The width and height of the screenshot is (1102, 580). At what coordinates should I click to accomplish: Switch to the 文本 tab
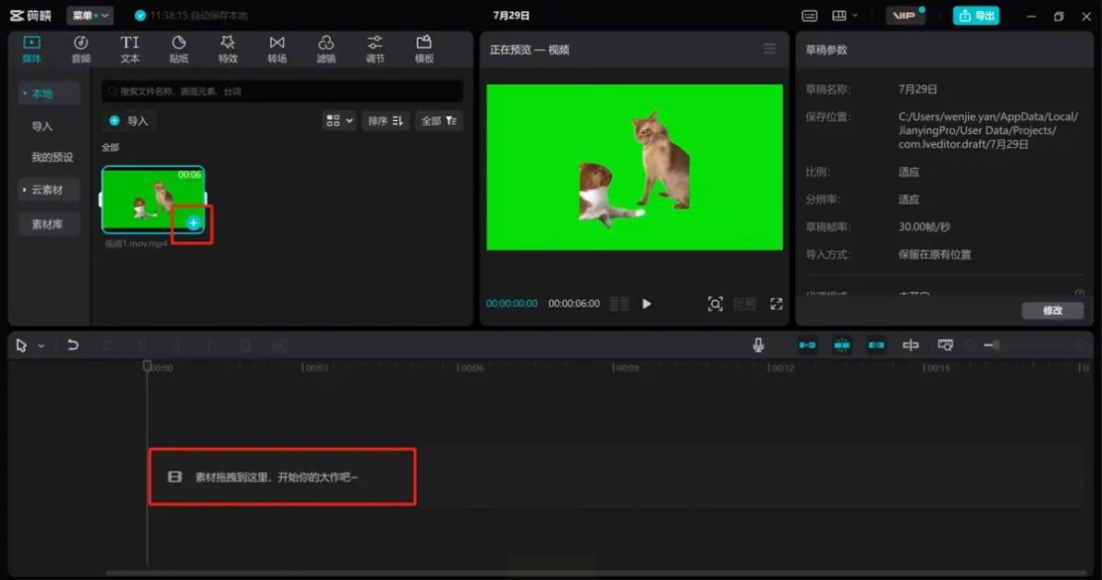(129, 49)
